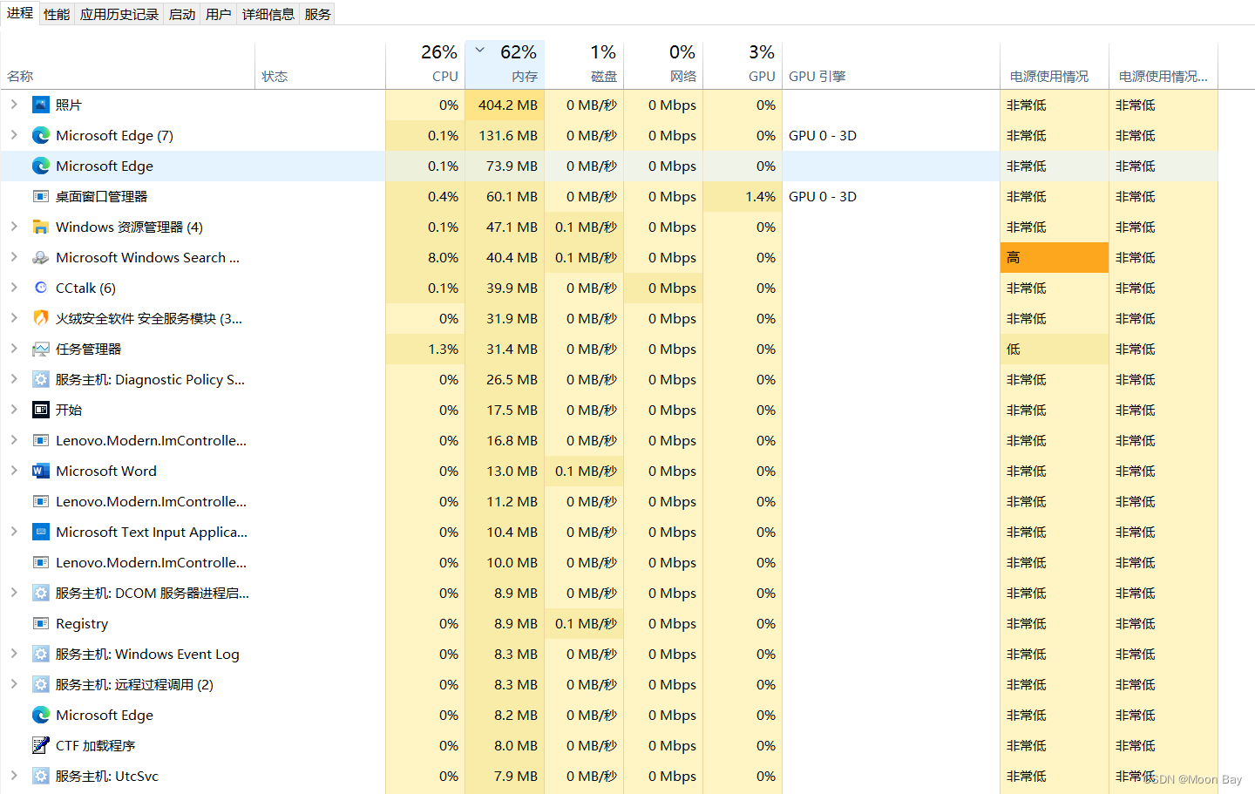This screenshot has width=1255, height=794.
Task: Expand the 开始 process row
Action: coord(14,410)
